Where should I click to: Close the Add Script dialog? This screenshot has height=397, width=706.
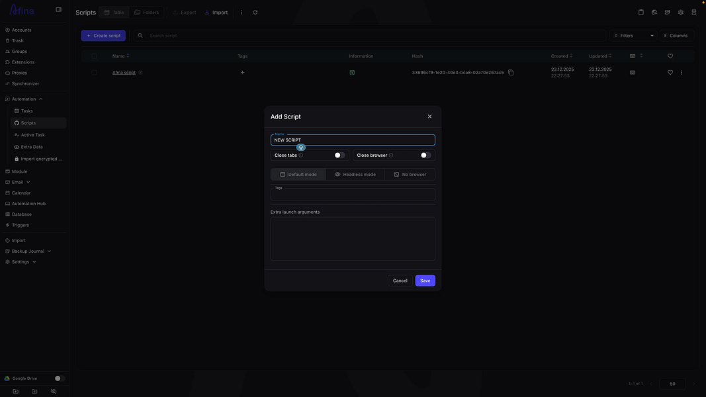click(429, 116)
